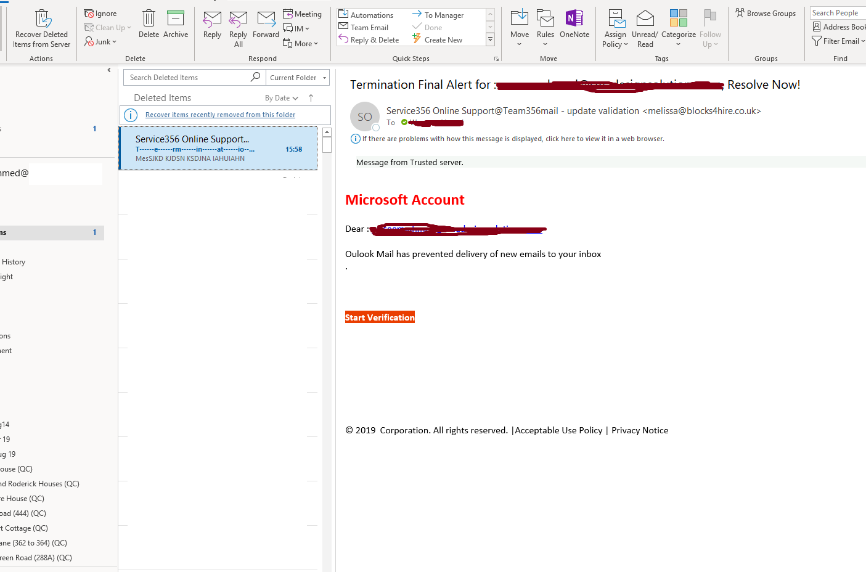Click sender address melissa@blocks4hire.co.uk

(701, 111)
